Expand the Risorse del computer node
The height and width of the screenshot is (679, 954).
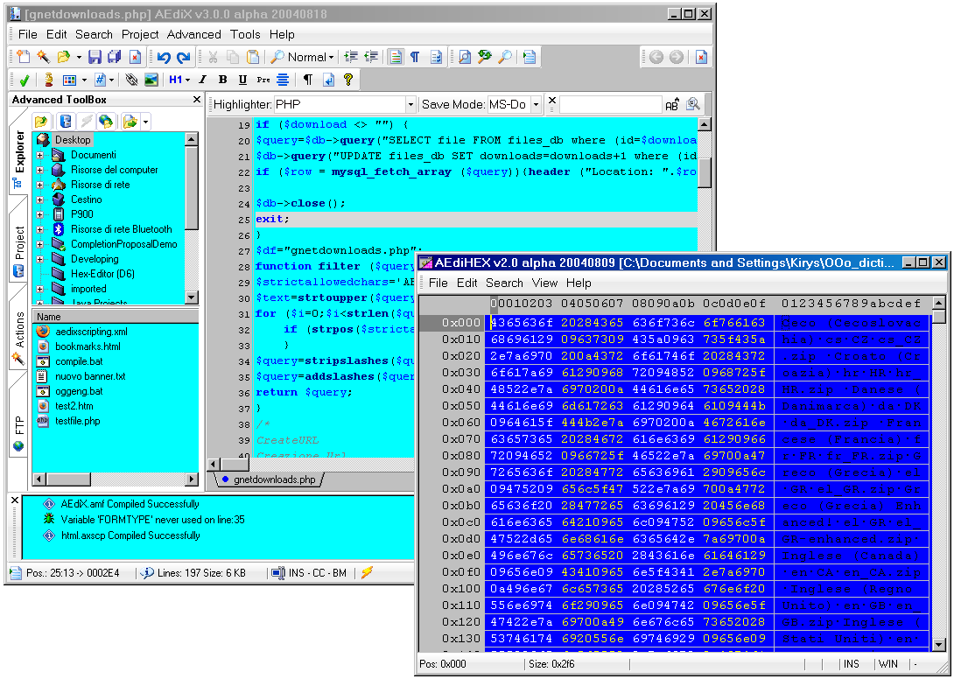tap(39, 170)
